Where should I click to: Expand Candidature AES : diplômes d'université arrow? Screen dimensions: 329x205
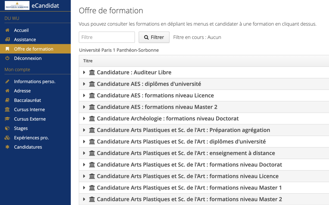[84, 84]
